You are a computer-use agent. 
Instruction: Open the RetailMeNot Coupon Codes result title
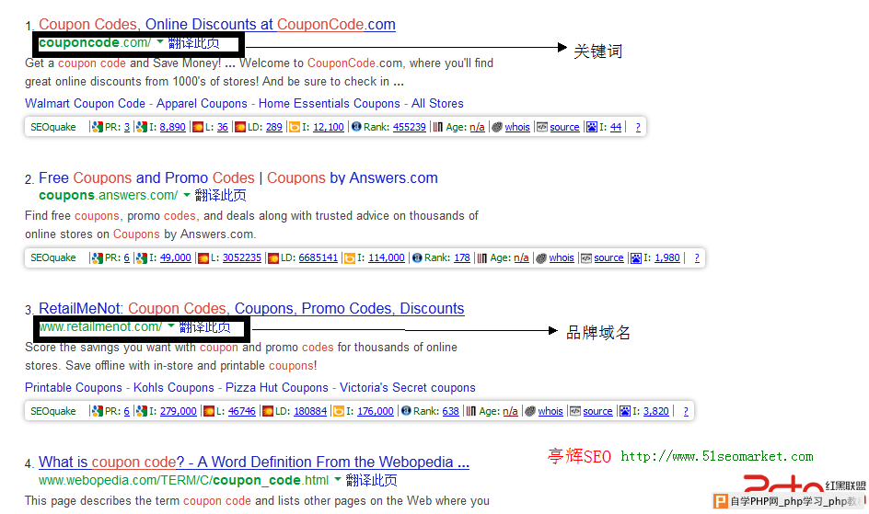click(251, 308)
